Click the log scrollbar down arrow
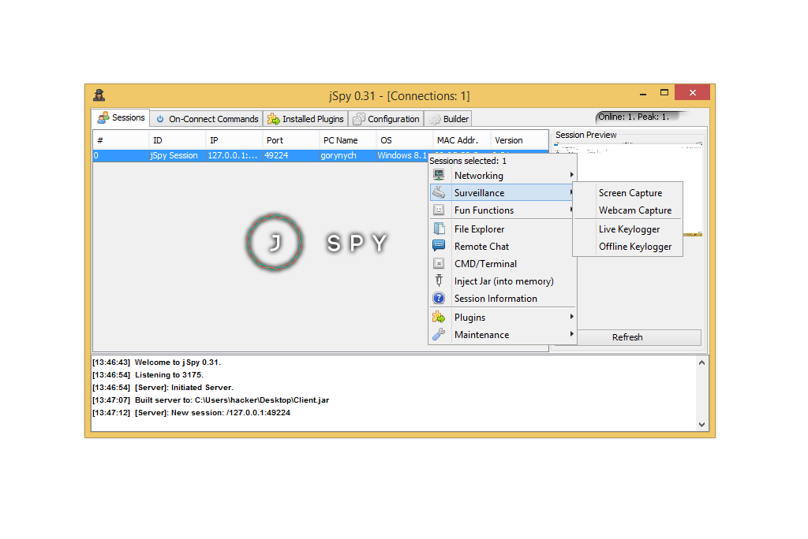The height and width of the screenshot is (539, 808). tap(701, 424)
